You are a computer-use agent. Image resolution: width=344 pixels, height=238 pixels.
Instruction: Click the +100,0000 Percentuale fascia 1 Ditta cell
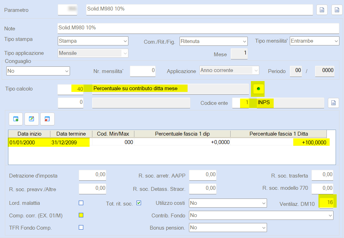[x=279, y=143]
